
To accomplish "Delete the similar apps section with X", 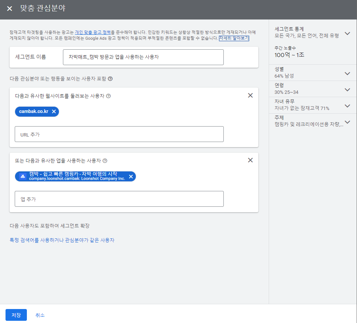I will point(250,160).
